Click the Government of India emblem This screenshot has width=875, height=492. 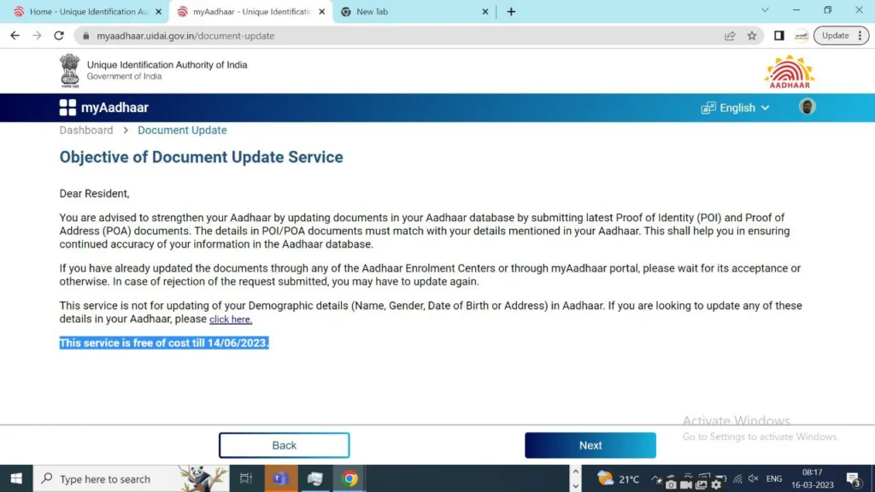coord(69,70)
